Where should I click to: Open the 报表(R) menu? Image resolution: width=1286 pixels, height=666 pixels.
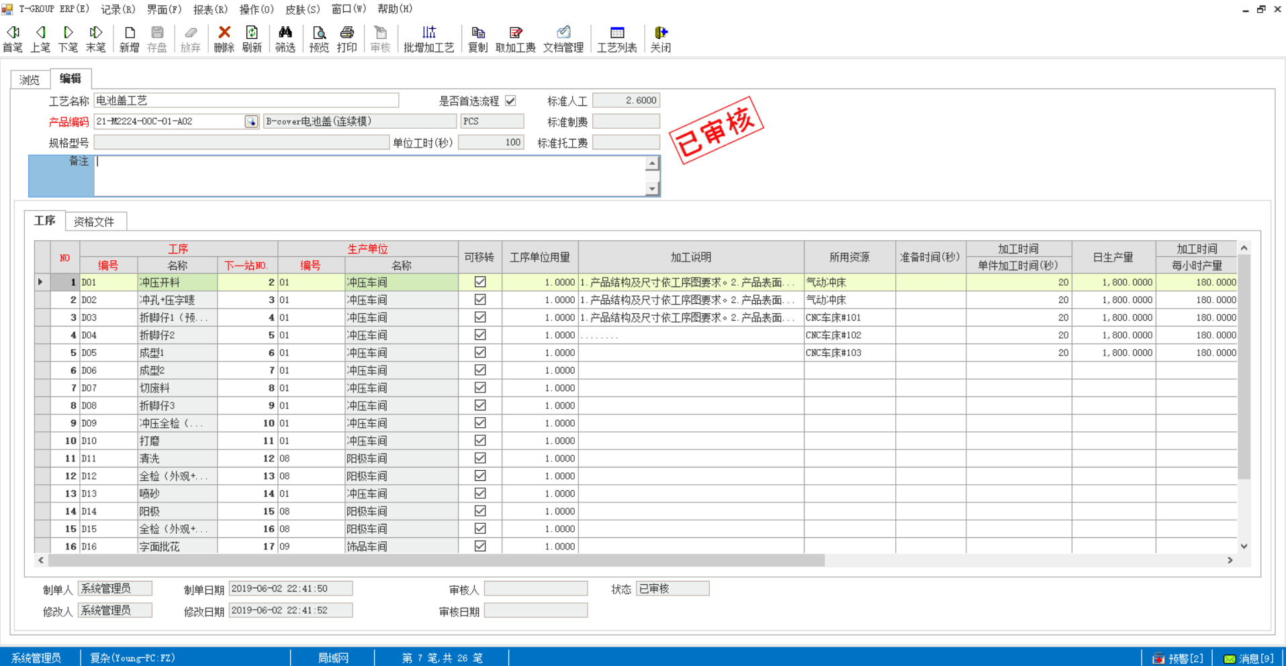(x=210, y=9)
